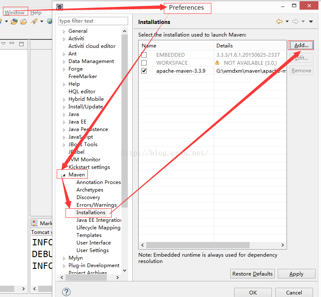321x297 pixels.
Task: Click Add... to add Maven installation
Action: click(301, 45)
